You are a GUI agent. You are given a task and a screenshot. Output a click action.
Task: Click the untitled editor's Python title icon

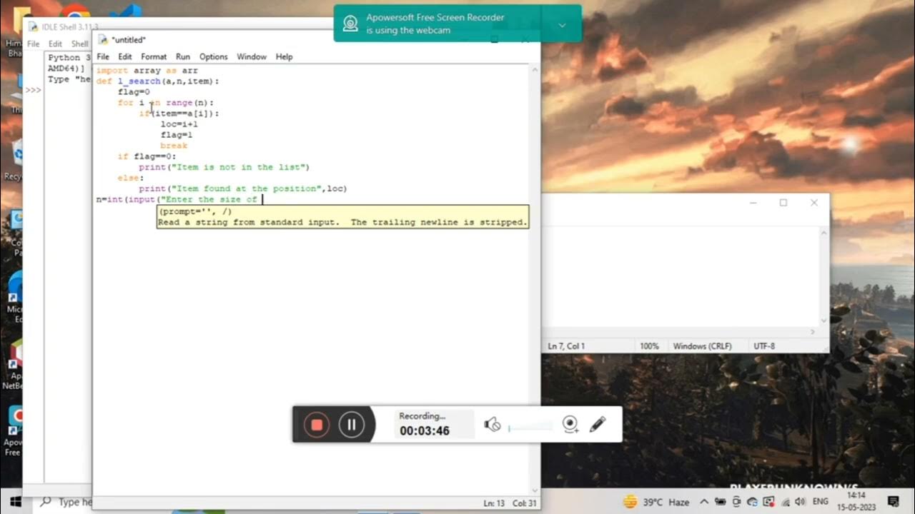[x=103, y=39]
